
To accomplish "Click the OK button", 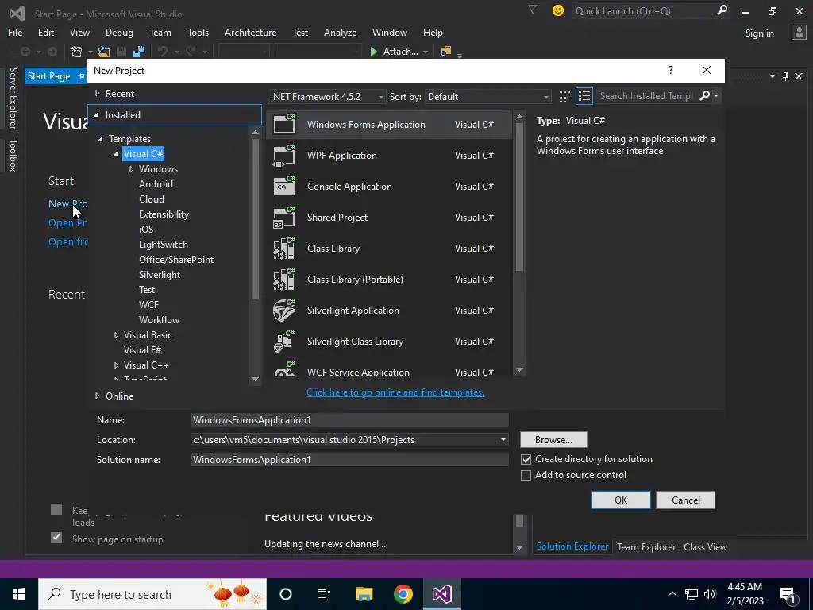I will pos(621,500).
